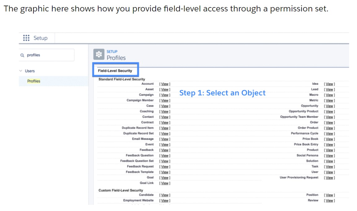Click the quick find search box
Image resolution: width=357 pixels, height=211 pixels.
click(50, 55)
